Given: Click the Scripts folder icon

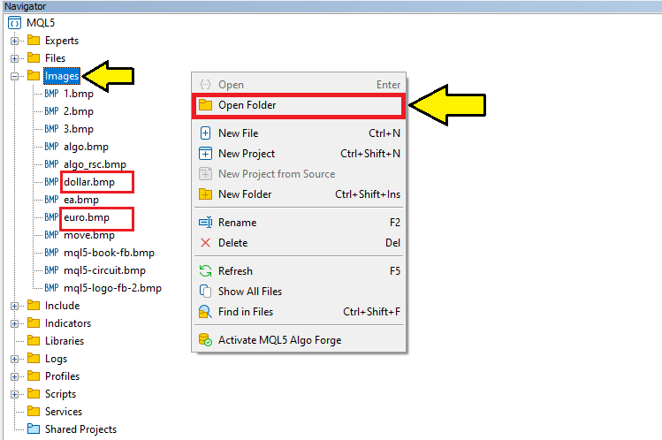Looking at the screenshot, I should click(x=34, y=393).
